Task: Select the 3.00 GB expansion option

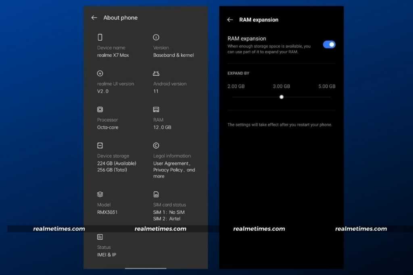Action: click(281, 86)
